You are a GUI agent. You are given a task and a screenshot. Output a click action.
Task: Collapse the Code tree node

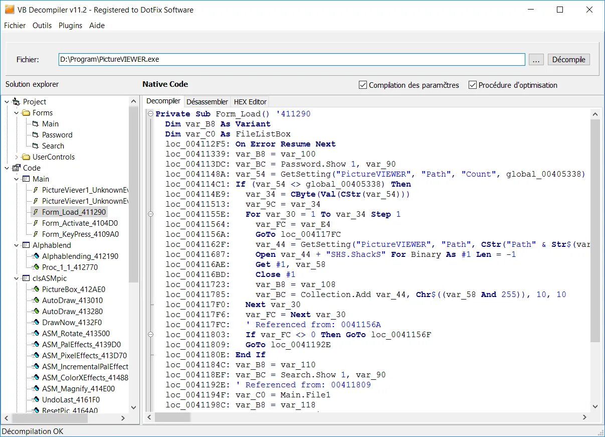coord(7,168)
